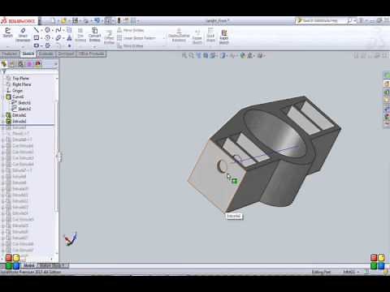
Task: Switch to the Office Products tab
Action: (x=91, y=54)
